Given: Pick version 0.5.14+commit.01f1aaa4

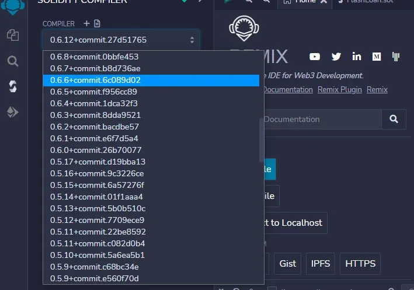Looking at the screenshot, I should point(151,197).
